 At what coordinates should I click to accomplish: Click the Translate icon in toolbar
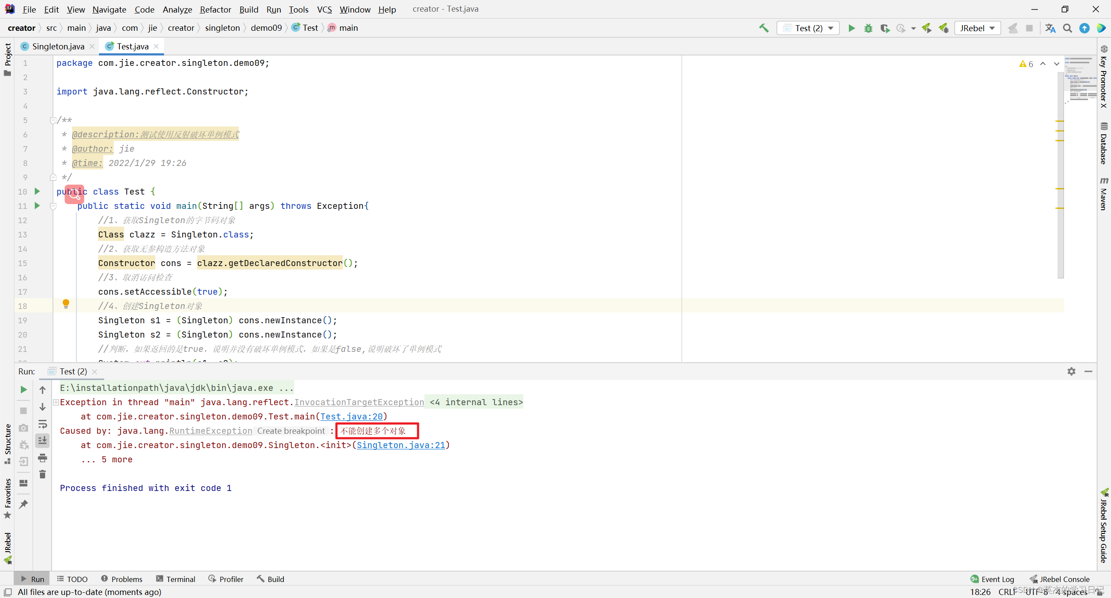[x=1050, y=28]
